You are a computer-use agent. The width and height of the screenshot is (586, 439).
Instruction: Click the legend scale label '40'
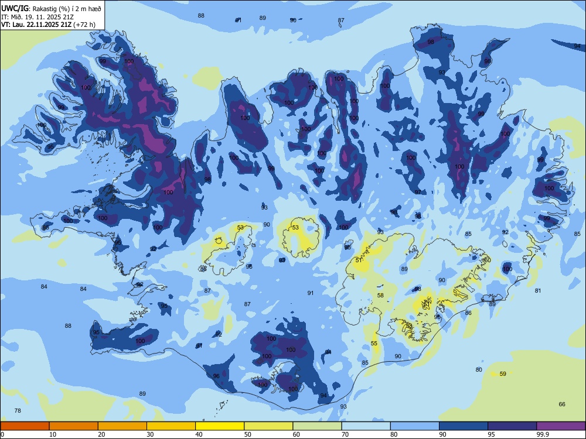pyautogui.click(x=199, y=434)
